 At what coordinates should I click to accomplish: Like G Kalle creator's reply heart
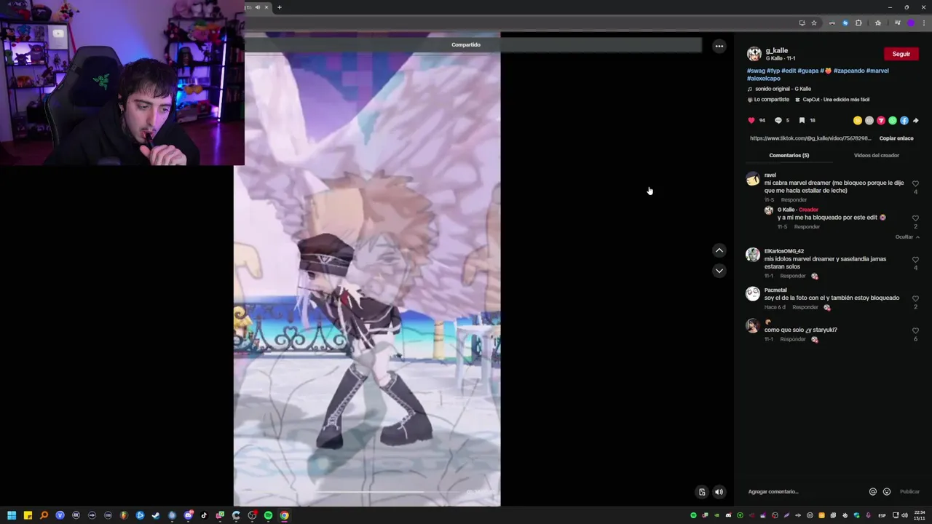coord(916,218)
